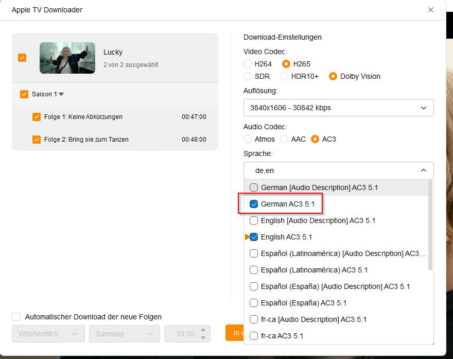Screen dimensions: 453x359
Task: Close the Apple TV Downloader dialog
Action: [431, 10]
